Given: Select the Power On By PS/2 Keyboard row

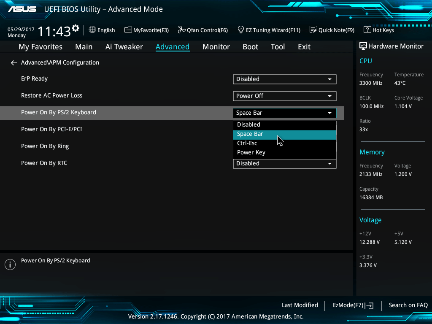Looking at the screenshot, I should pyautogui.click(x=172, y=113).
